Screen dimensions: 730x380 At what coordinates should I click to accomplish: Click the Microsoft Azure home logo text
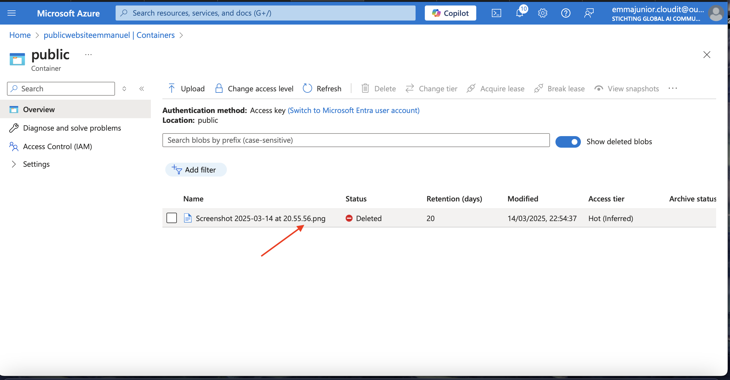68,13
